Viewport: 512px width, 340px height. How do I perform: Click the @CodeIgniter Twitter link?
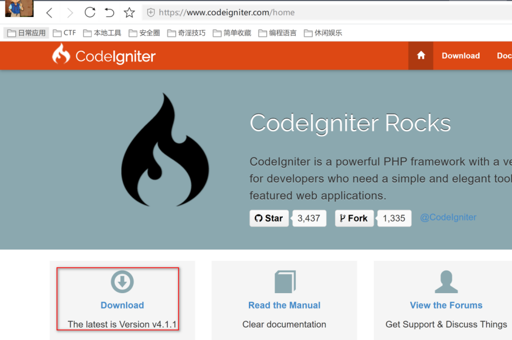[x=448, y=217]
